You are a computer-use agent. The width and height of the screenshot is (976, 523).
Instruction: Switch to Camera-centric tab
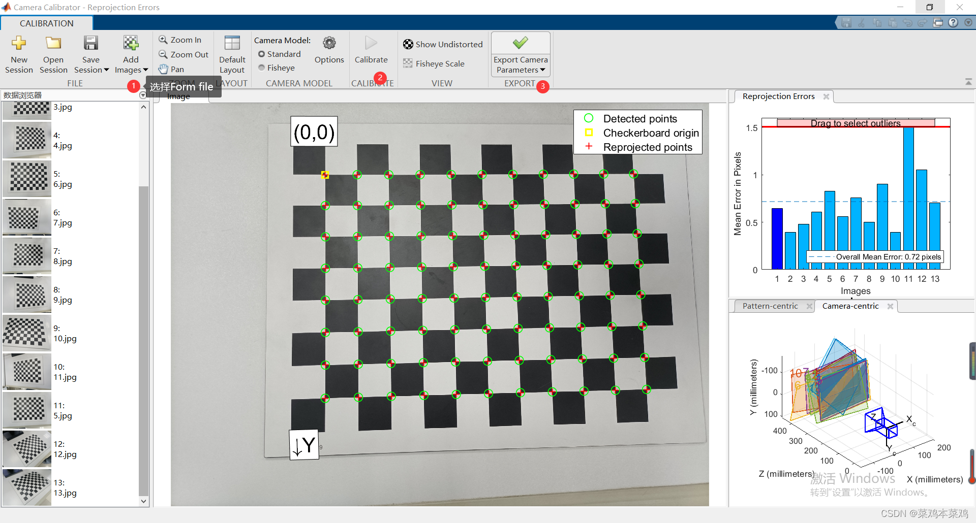(x=850, y=306)
